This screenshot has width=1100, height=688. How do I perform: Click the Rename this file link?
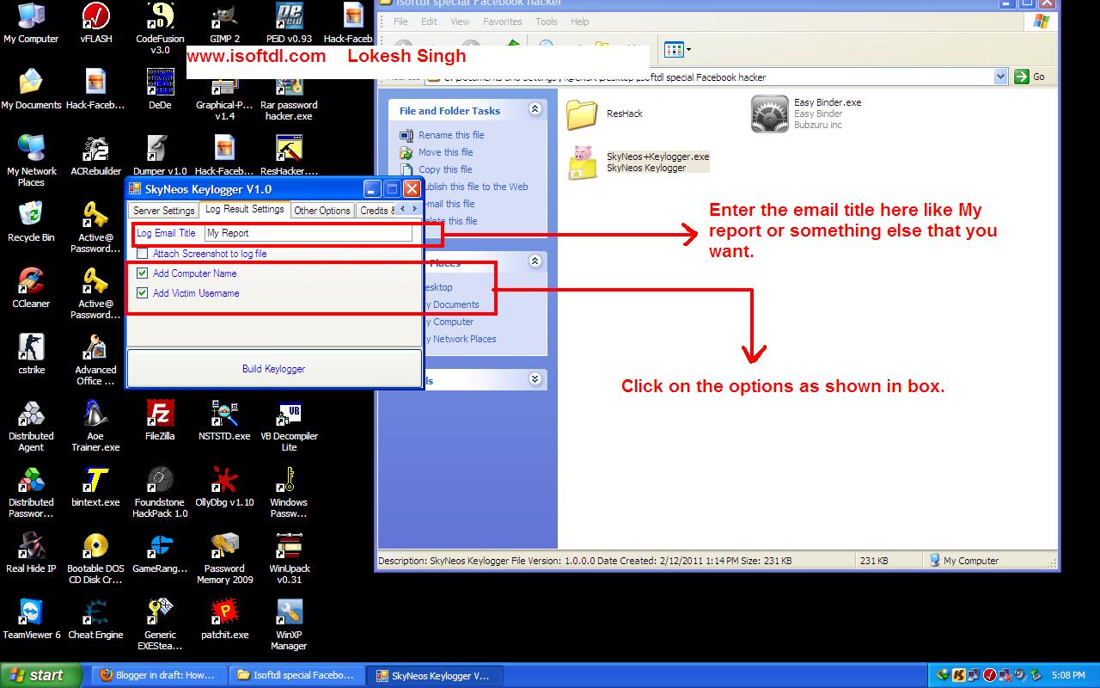pyautogui.click(x=451, y=135)
